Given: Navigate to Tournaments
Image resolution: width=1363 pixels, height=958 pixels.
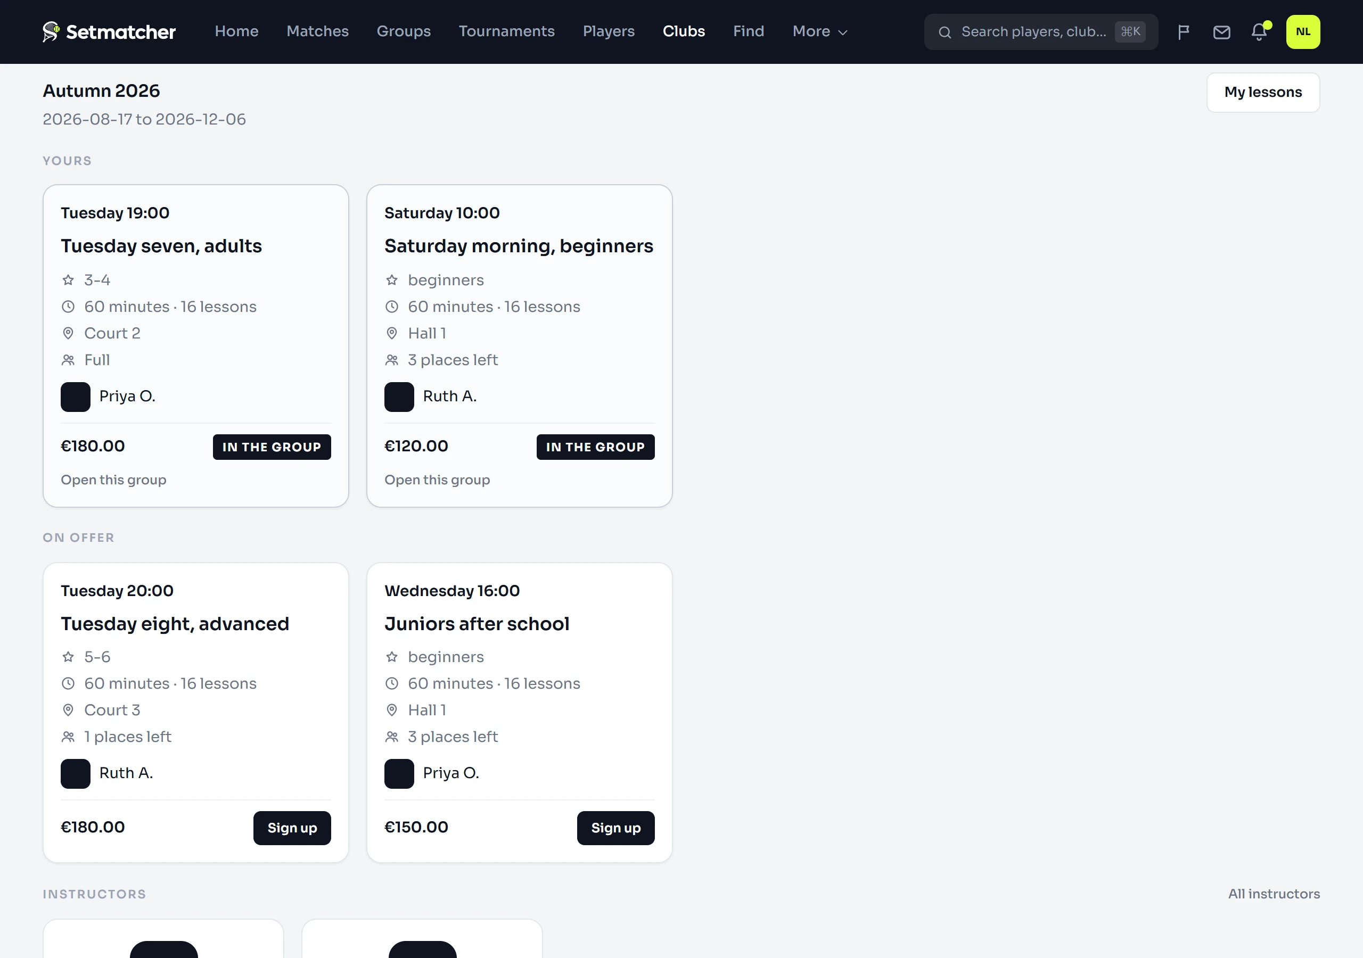Looking at the screenshot, I should (506, 31).
